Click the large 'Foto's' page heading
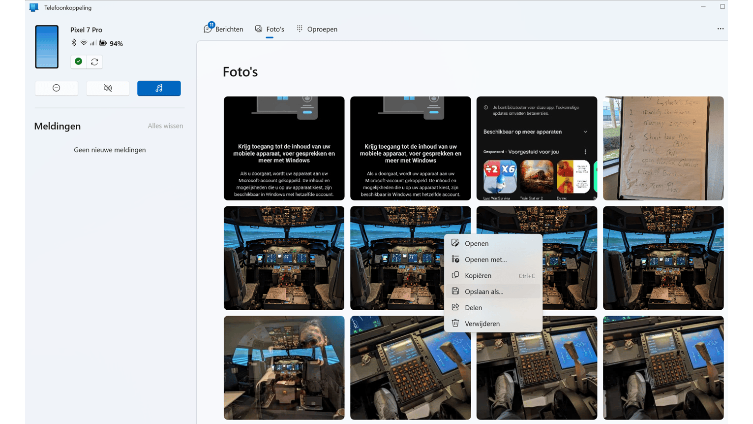This screenshot has width=753, height=424. [240, 72]
